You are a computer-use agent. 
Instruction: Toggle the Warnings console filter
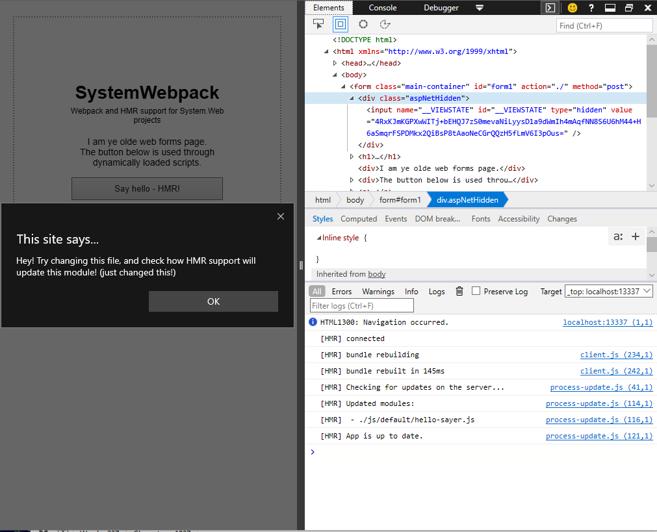(378, 292)
